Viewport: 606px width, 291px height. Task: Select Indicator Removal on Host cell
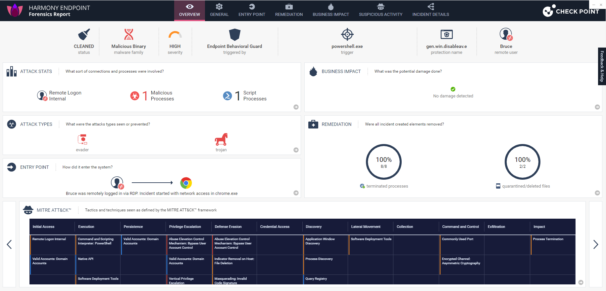234,265
